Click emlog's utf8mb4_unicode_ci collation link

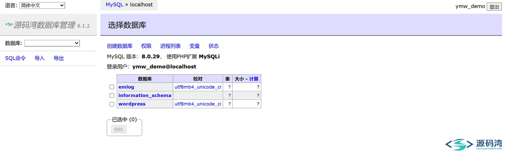pyautogui.click(x=198, y=87)
